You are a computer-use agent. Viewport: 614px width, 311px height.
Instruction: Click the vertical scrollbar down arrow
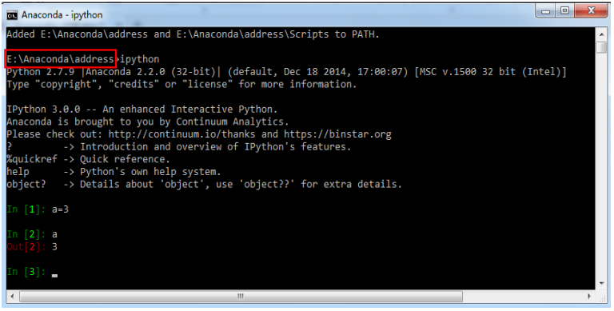pos(601,284)
